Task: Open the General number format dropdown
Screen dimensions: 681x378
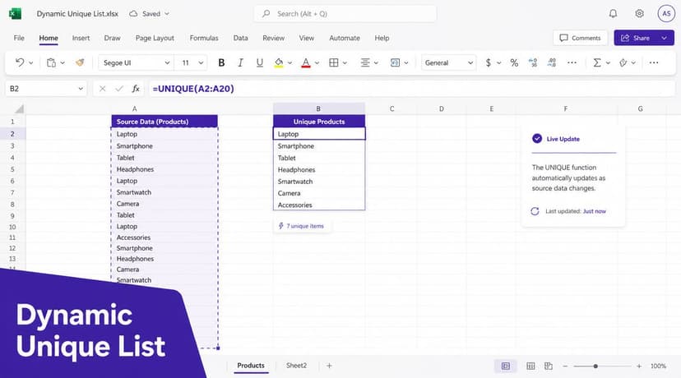Action: (x=448, y=62)
